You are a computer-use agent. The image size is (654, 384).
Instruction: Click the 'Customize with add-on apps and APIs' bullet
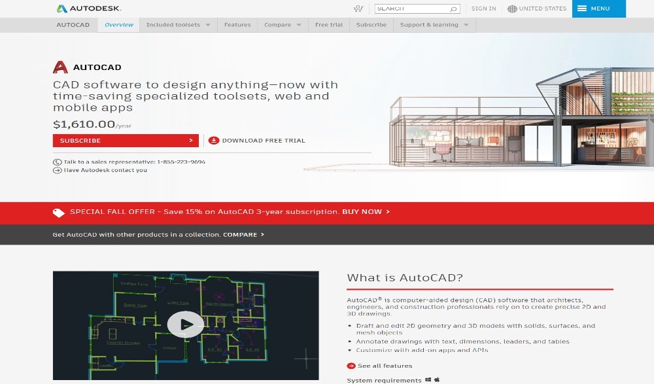(x=422, y=350)
